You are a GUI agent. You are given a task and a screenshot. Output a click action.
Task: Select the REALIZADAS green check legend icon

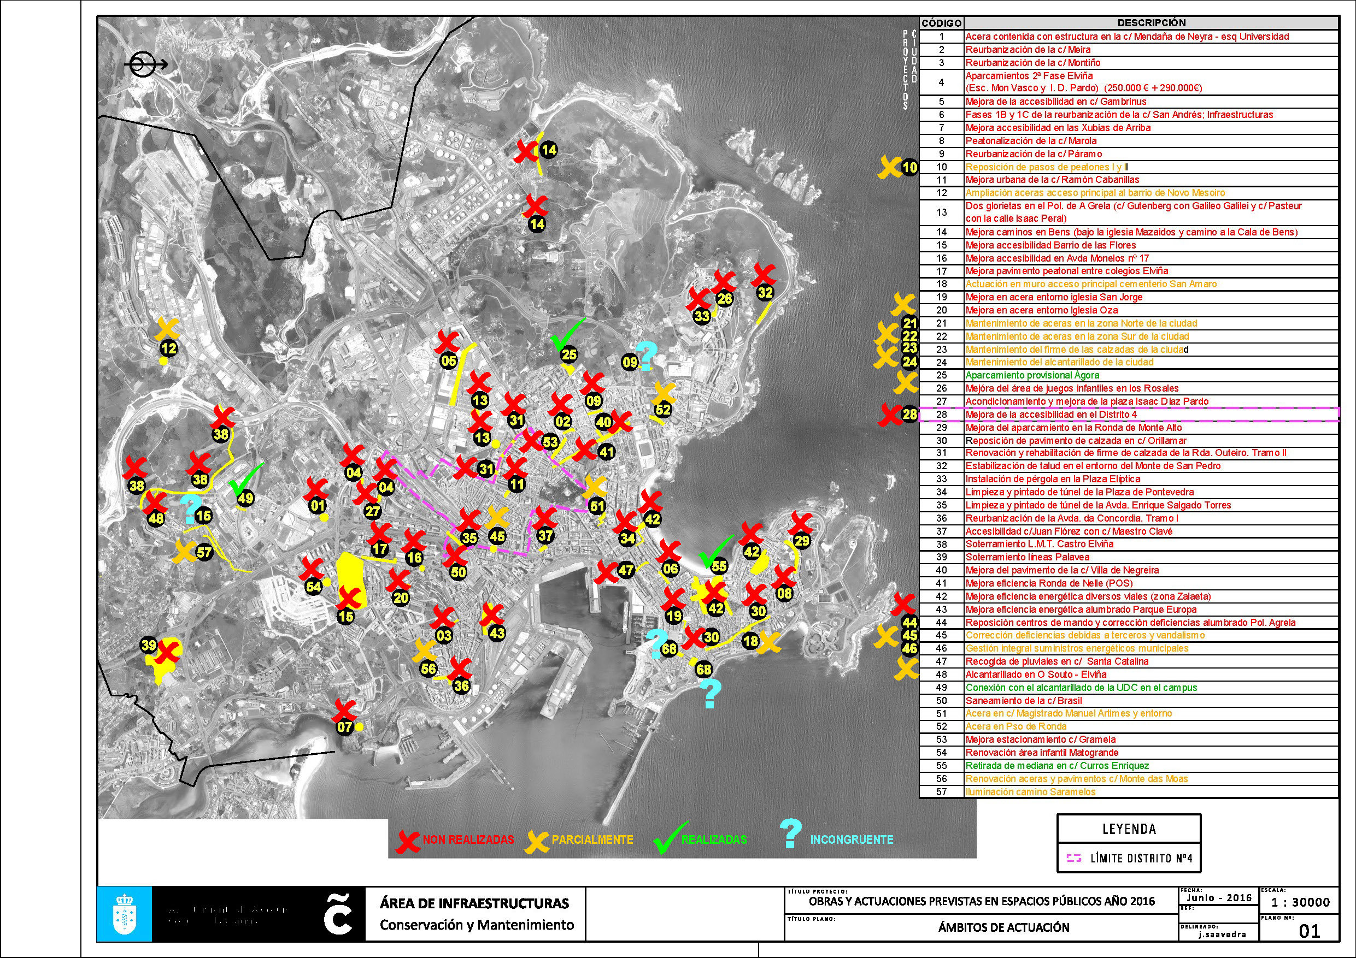coord(670,837)
